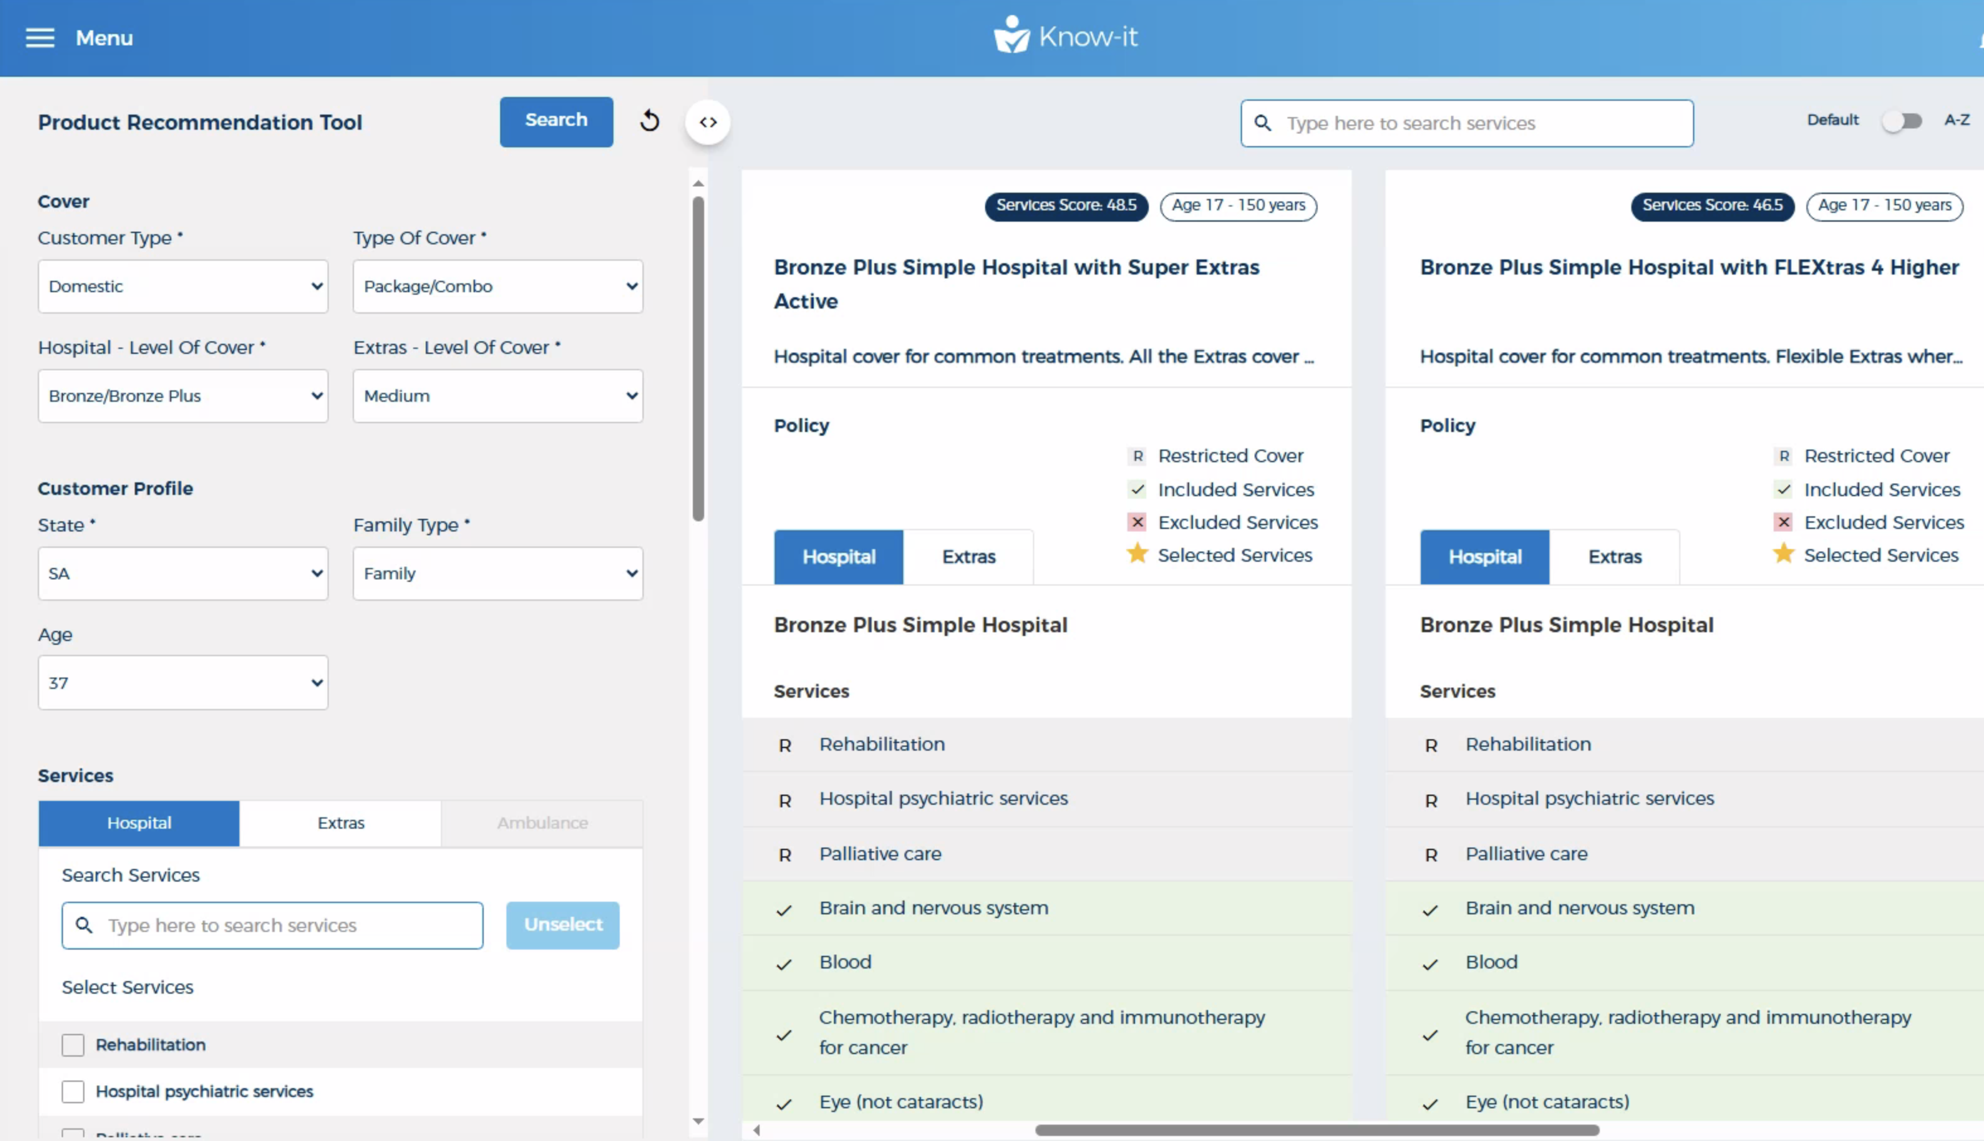Click the blue Search button
This screenshot has height=1141, width=1984.
tap(556, 121)
